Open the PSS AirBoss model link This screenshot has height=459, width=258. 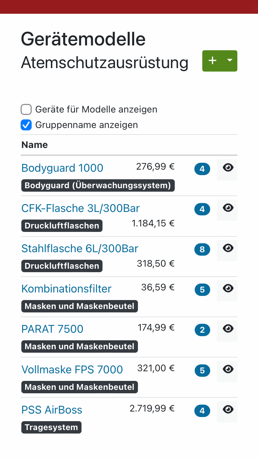pyautogui.click(x=52, y=410)
